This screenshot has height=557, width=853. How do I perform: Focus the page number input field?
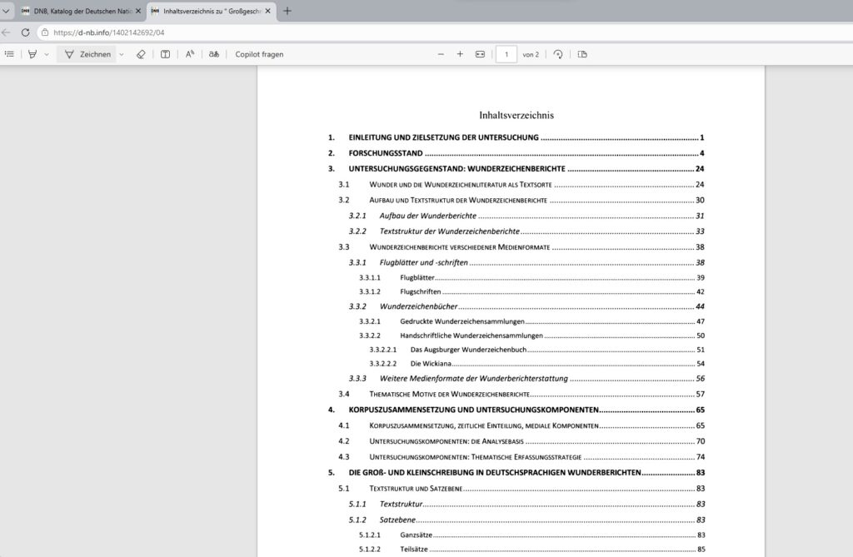[x=506, y=54]
